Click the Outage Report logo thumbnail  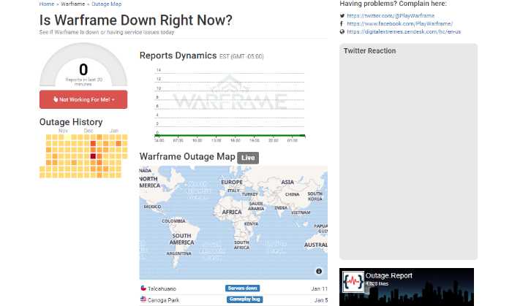[353, 282]
